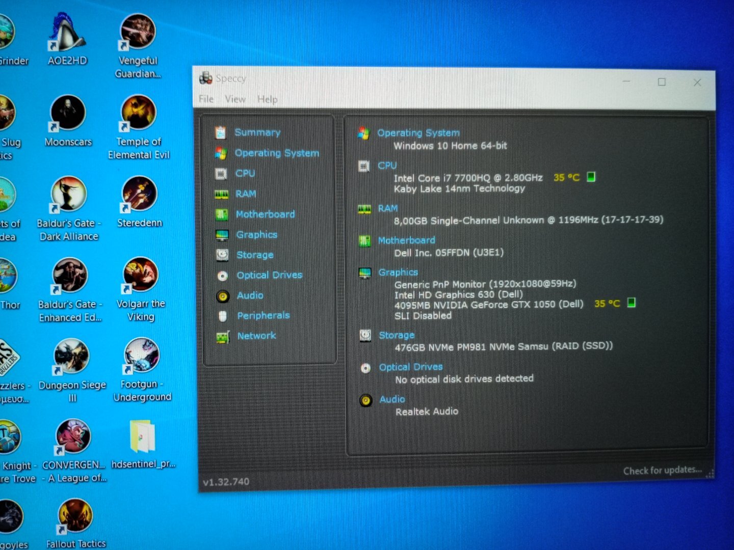Viewport: 734px width, 550px height.
Task: Select Baldur's Gate Enhanced Edition shortcut
Action: [x=70, y=290]
